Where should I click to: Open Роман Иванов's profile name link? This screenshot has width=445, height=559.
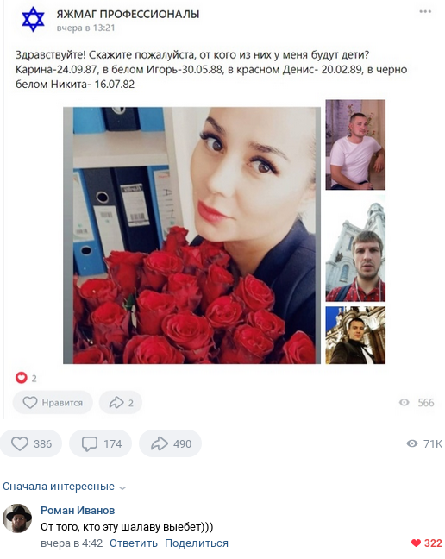click(x=78, y=511)
